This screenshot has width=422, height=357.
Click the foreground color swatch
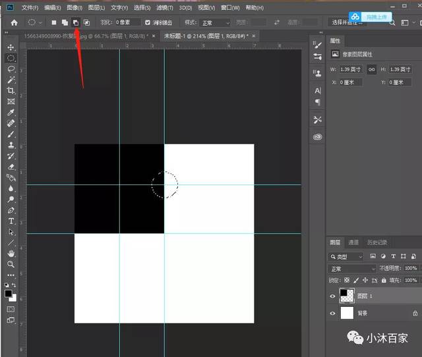9,294
